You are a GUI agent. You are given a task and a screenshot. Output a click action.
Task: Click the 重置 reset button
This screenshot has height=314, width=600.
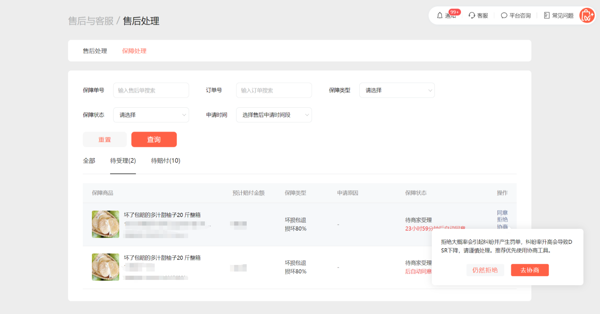[105, 140]
